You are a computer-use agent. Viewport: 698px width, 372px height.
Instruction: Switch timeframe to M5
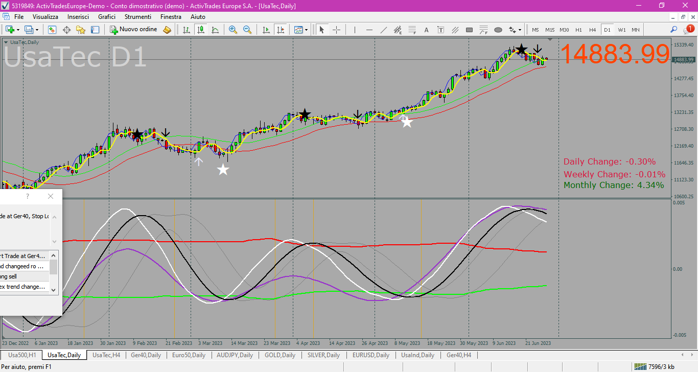pos(536,30)
